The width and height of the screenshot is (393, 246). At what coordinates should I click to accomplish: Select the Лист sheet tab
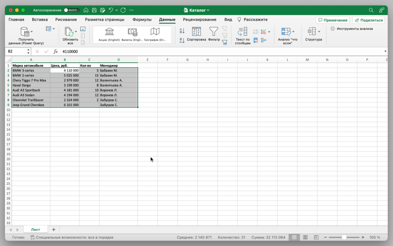36,229
